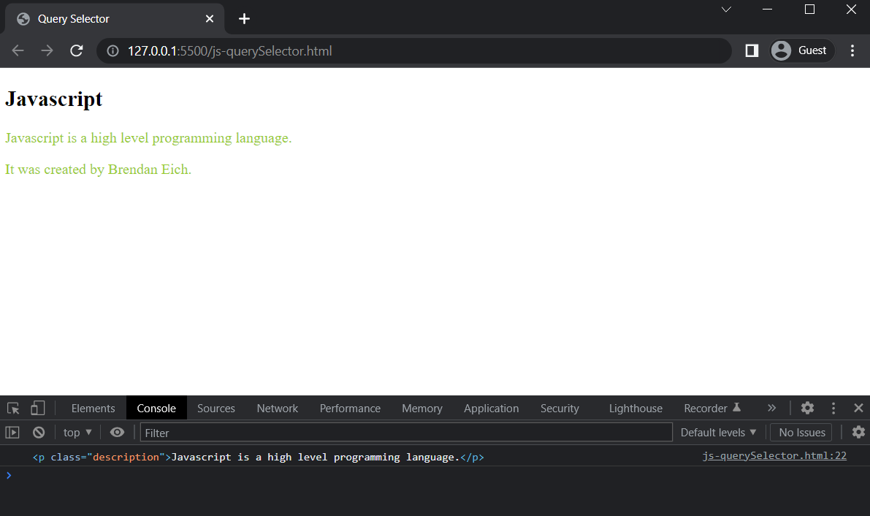
Task: Show the console sidebar
Action: (12, 432)
